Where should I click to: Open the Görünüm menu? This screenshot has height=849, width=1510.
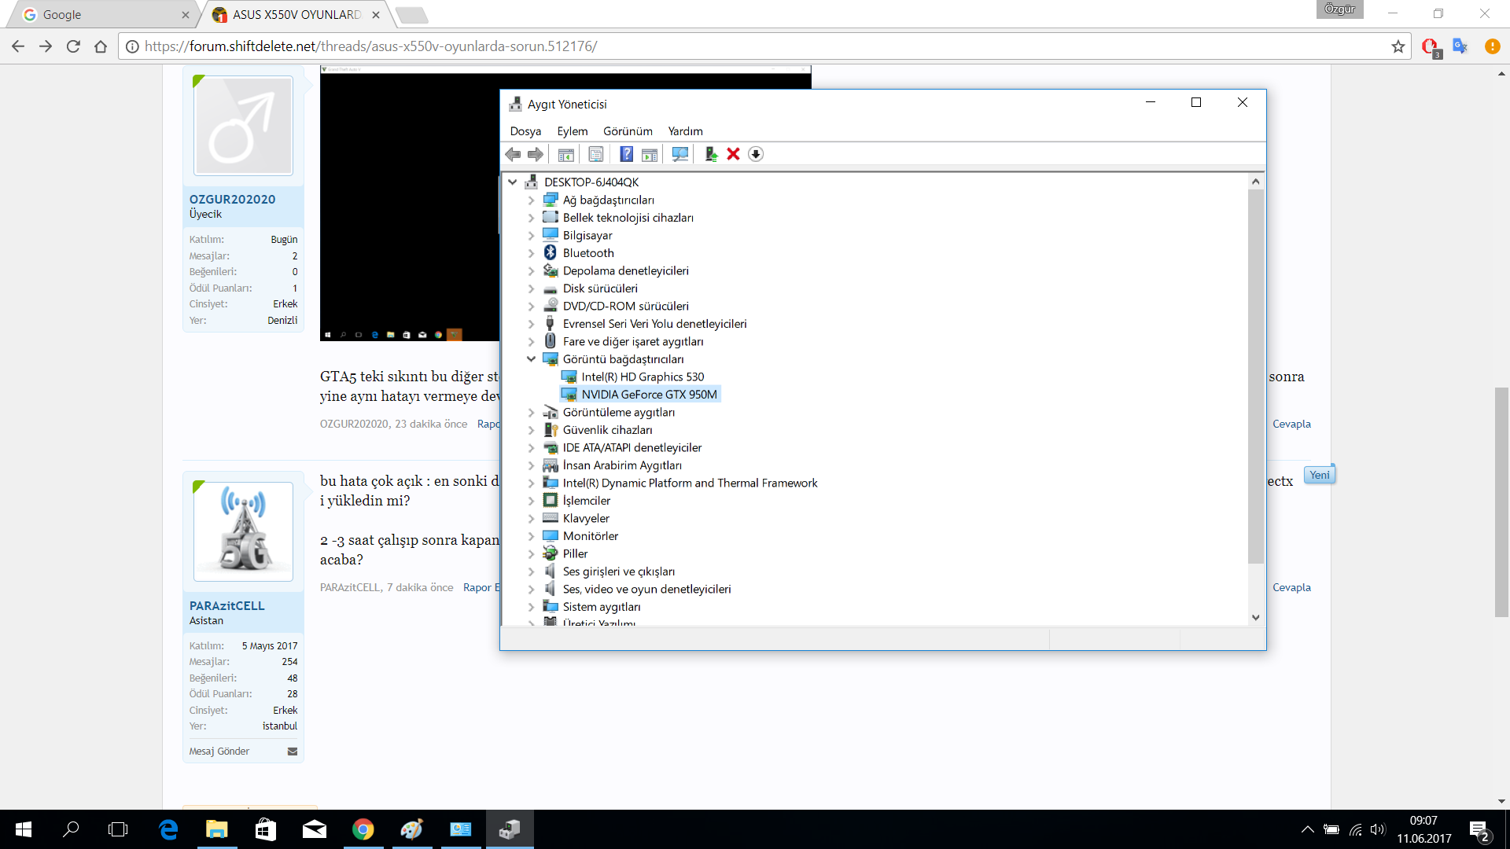(627, 131)
